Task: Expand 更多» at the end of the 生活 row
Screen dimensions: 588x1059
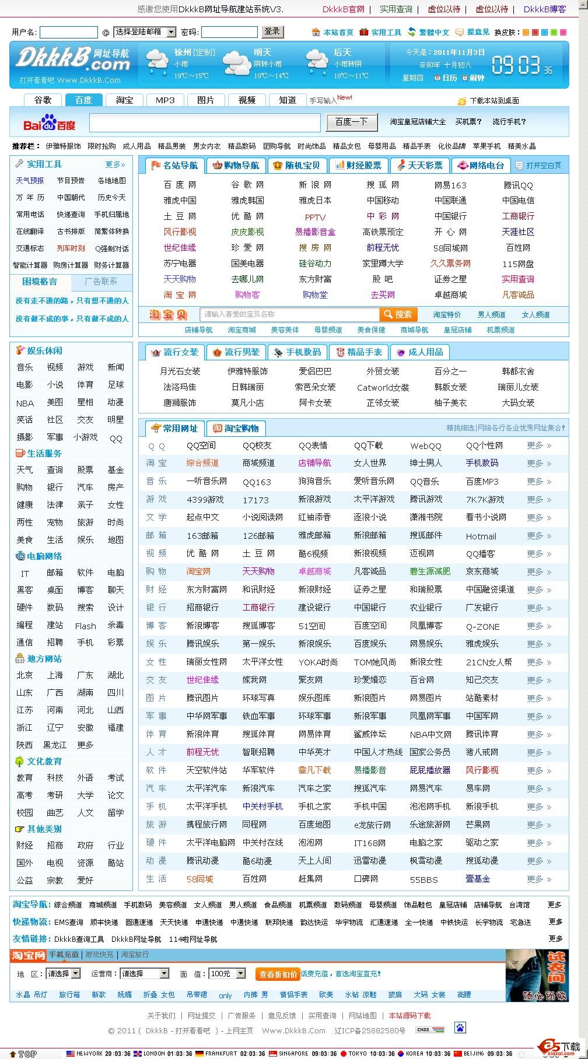Action: pos(539,879)
